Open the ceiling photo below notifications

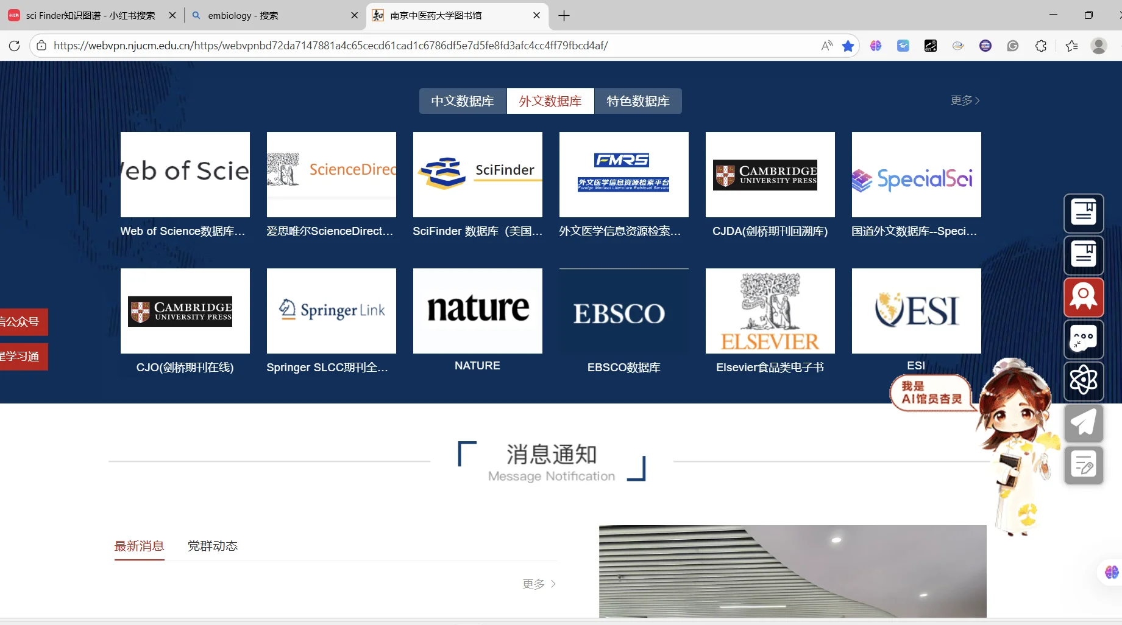tap(792, 571)
